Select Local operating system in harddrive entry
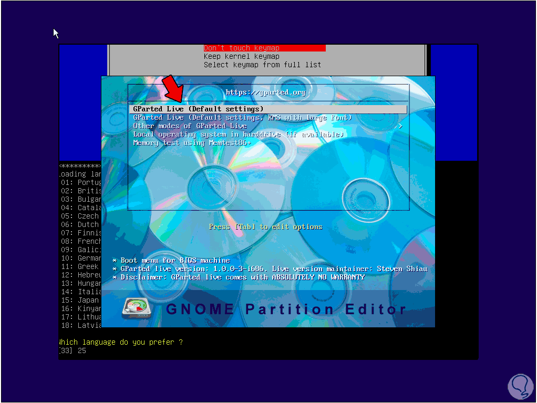This screenshot has width=537, height=403. click(x=239, y=134)
